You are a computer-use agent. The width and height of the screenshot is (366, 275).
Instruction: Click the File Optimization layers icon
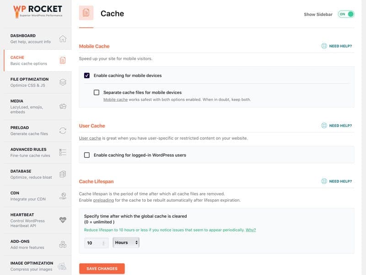(63, 82)
